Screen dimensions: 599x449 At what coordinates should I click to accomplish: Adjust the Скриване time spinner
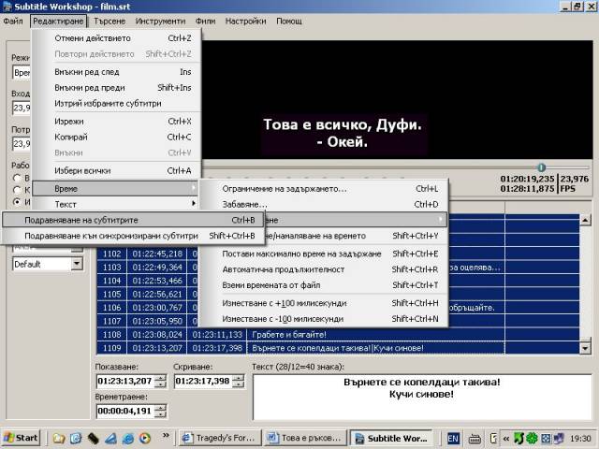(240, 381)
